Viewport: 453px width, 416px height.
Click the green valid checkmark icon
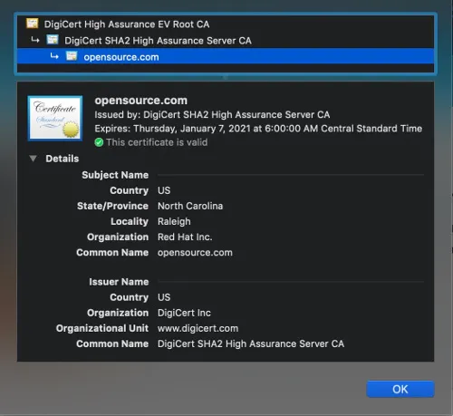click(x=99, y=142)
